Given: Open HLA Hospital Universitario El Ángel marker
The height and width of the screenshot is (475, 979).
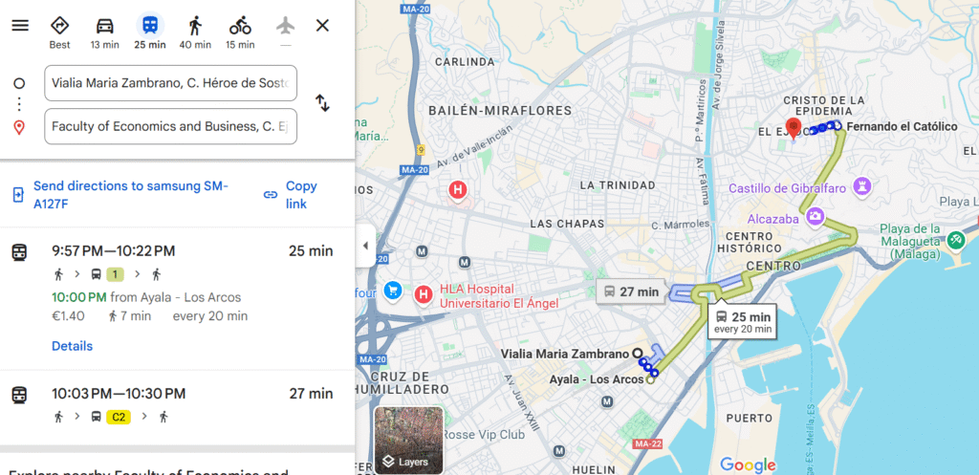Looking at the screenshot, I should tap(424, 294).
